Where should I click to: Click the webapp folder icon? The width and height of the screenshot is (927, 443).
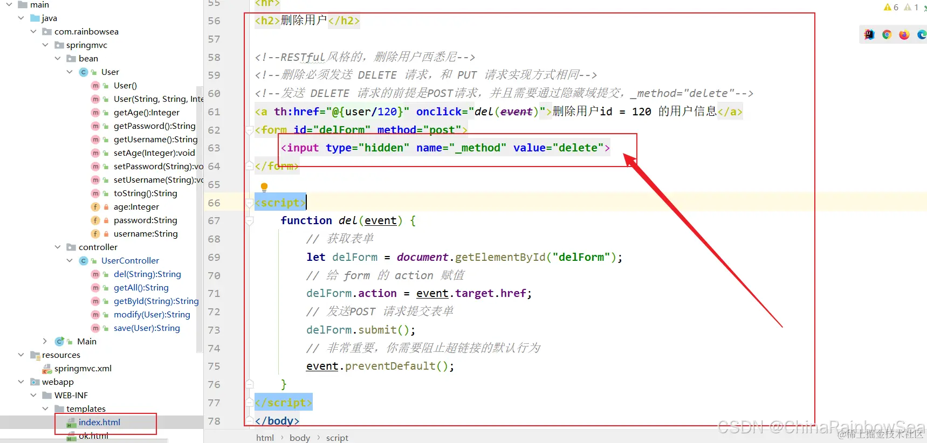pos(35,382)
